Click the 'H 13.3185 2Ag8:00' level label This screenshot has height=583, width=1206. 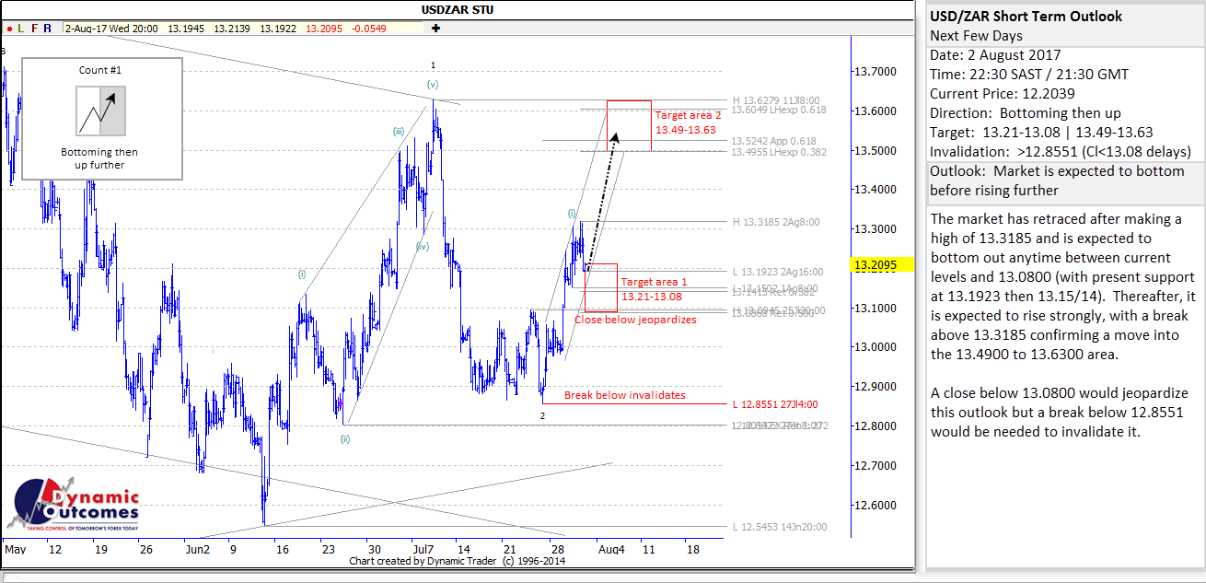coord(777,222)
